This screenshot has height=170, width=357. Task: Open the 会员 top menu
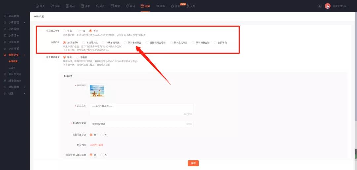click(100, 6)
